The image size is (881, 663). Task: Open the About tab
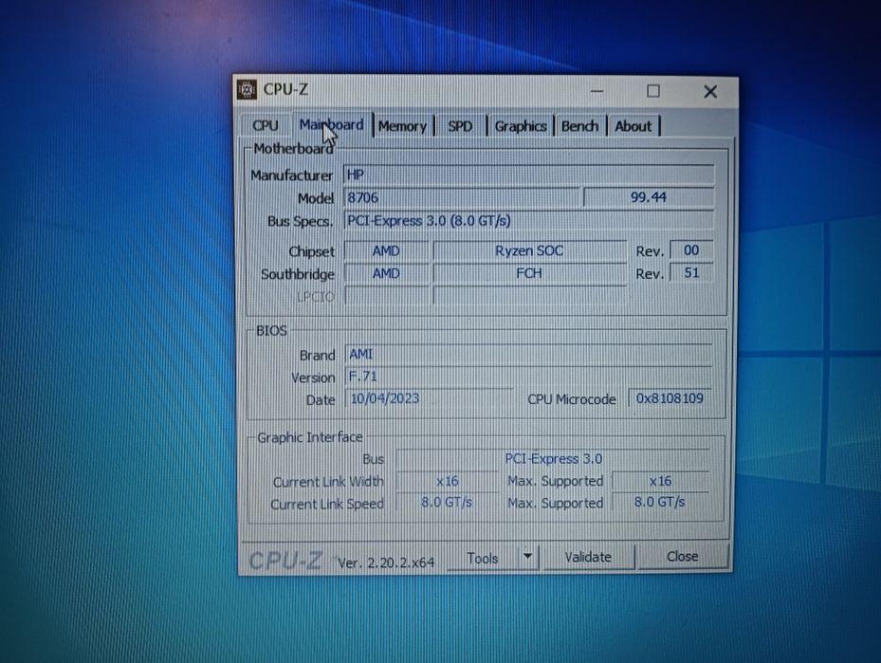[633, 126]
